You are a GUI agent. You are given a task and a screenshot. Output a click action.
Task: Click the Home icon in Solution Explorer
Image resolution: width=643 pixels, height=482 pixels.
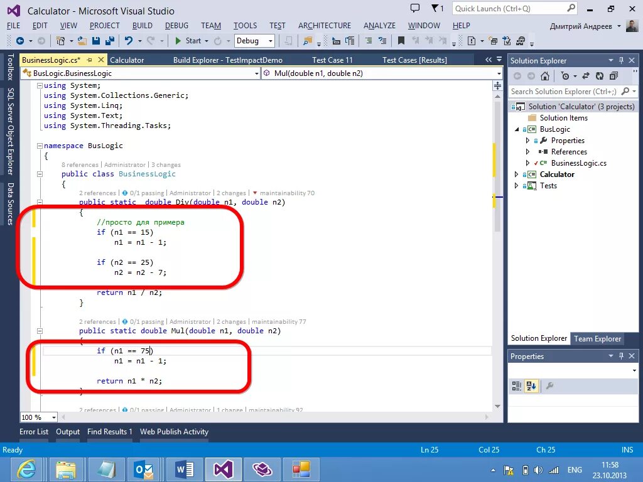[x=544, y=76]
